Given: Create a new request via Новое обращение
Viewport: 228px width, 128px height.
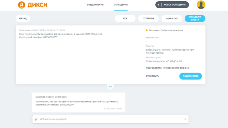Looking at the screenshot, I should 172,5.
